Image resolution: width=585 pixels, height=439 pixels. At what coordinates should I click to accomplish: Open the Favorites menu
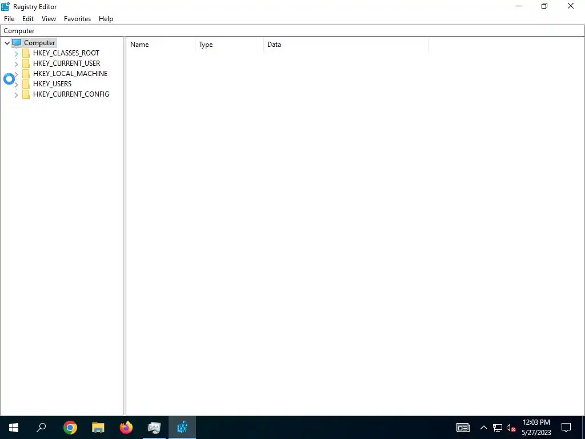coord(77,19)
